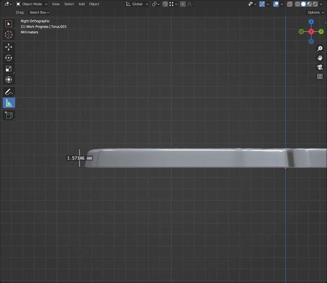Open the overlays options dropdown
The image size is (327, 283).
pyautogui.click(x=282, y=4)
